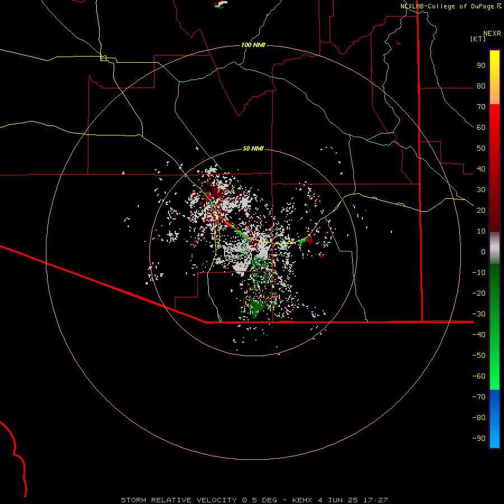Click the 80 value on velocity scale
This screenshot has height=504, width=504.
tap(481, 86)
